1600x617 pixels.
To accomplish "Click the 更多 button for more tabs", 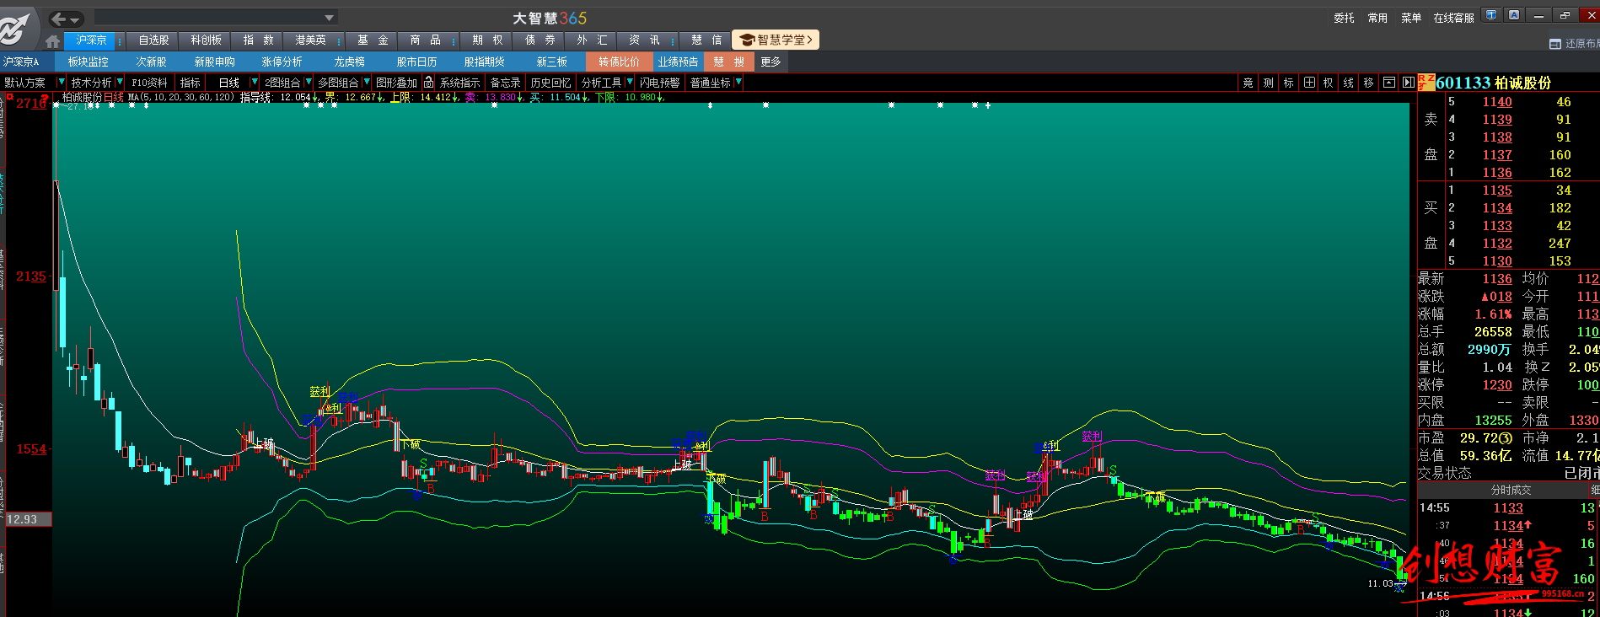I will (x=770, y=62).
